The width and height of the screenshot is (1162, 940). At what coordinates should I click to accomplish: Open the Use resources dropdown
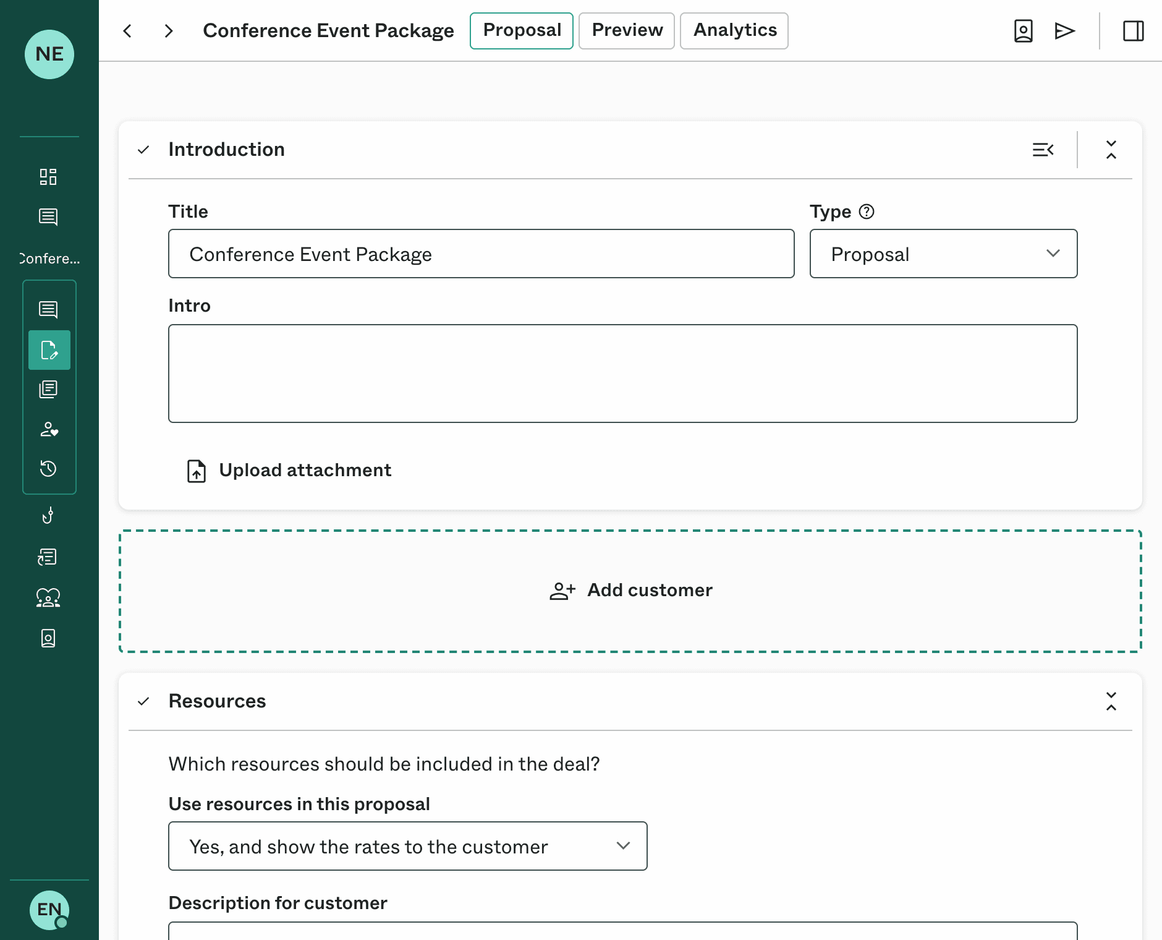click(407, 846)
